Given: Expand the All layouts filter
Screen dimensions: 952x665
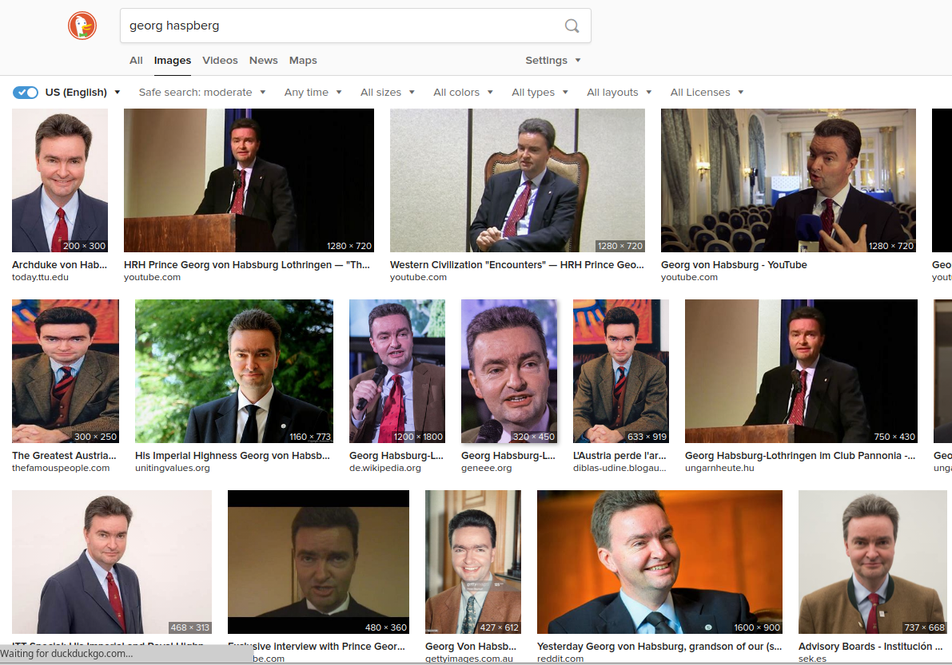Looking at the screenshot, I should point(619,92).
